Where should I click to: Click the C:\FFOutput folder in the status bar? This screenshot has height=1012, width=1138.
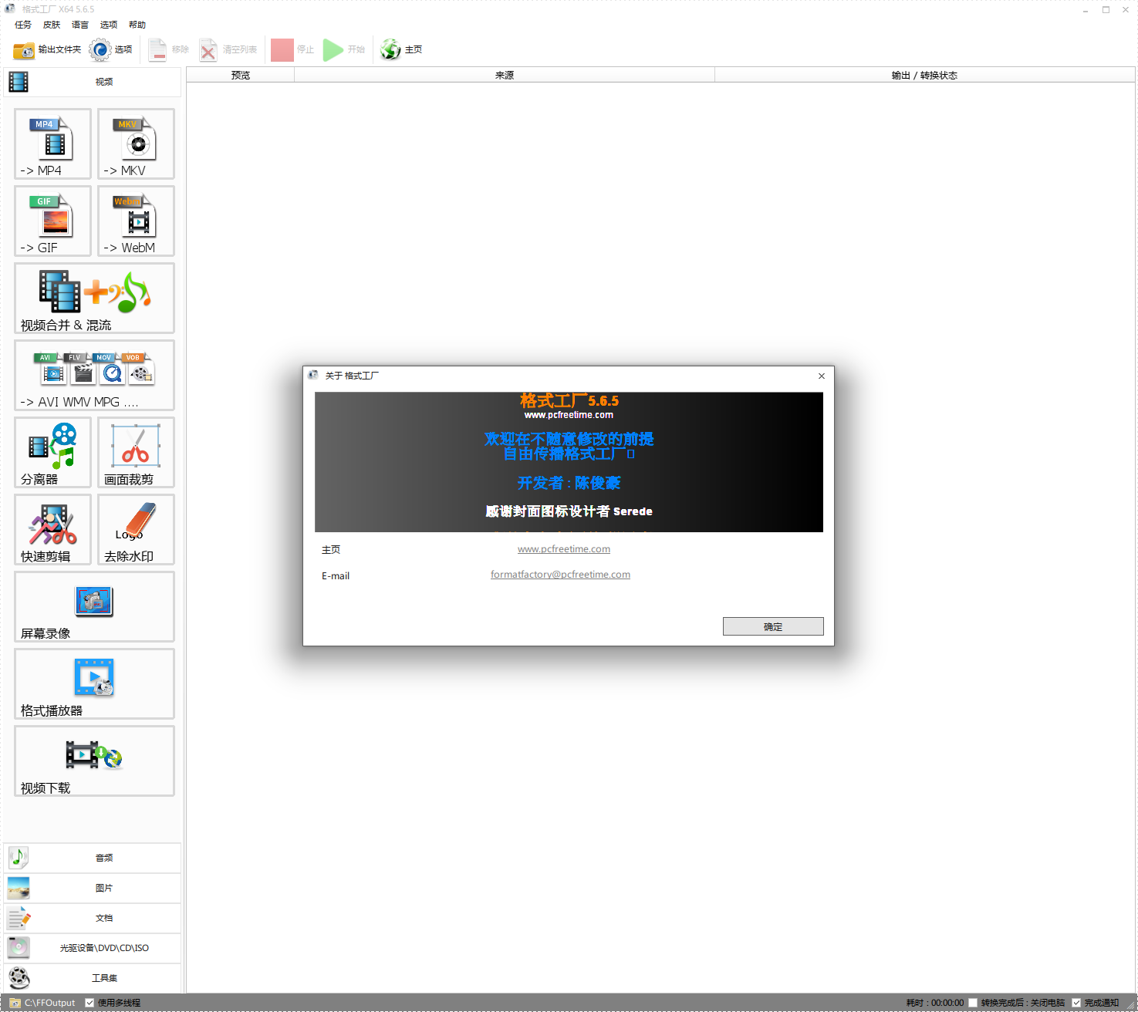[42, 1003]
